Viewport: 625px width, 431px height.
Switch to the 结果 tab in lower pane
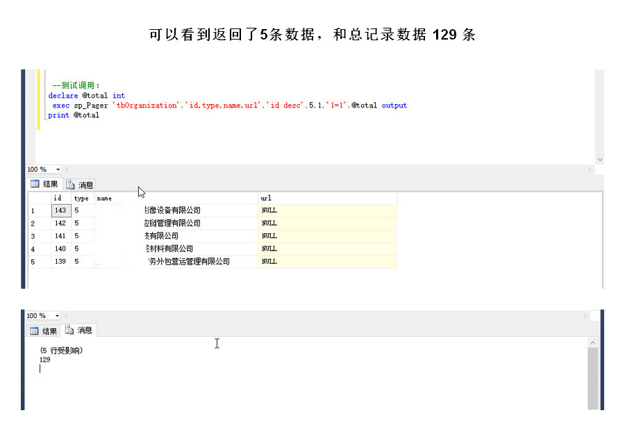click(46, 330)
